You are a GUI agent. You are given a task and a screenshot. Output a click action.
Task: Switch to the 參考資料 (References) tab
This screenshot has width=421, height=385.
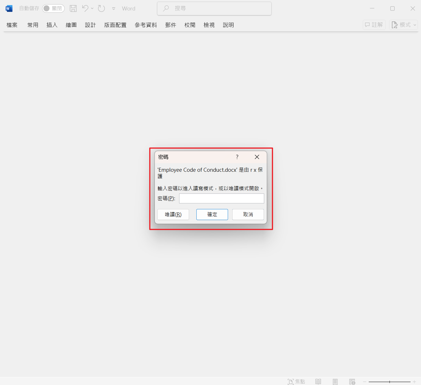(146, 25)
